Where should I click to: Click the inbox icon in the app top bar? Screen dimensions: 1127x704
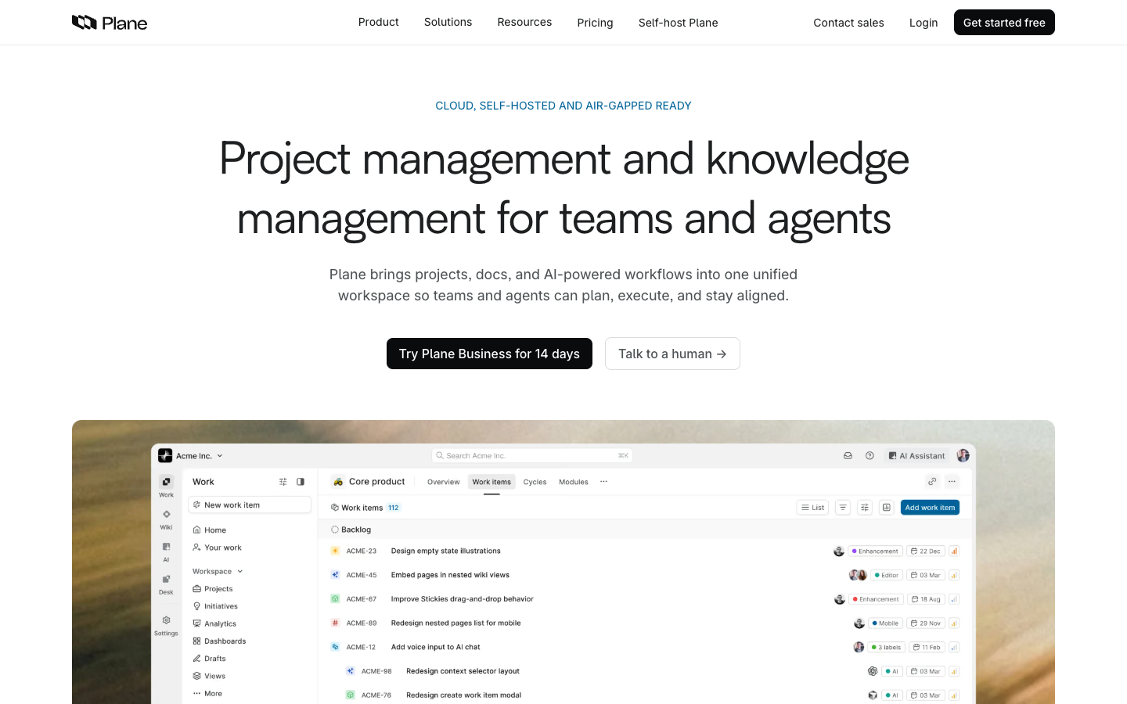coord(848,455)
